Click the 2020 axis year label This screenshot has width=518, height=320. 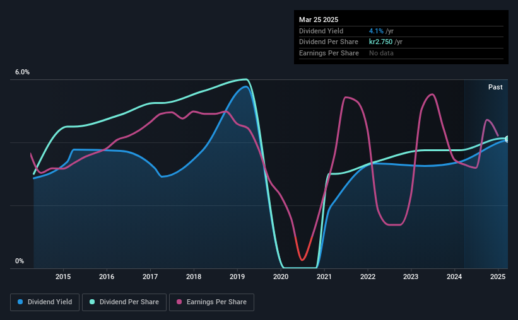[281, 277]
